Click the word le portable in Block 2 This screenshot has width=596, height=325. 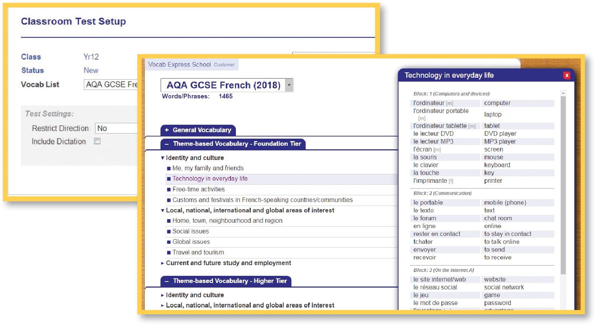tap(428, 202)
